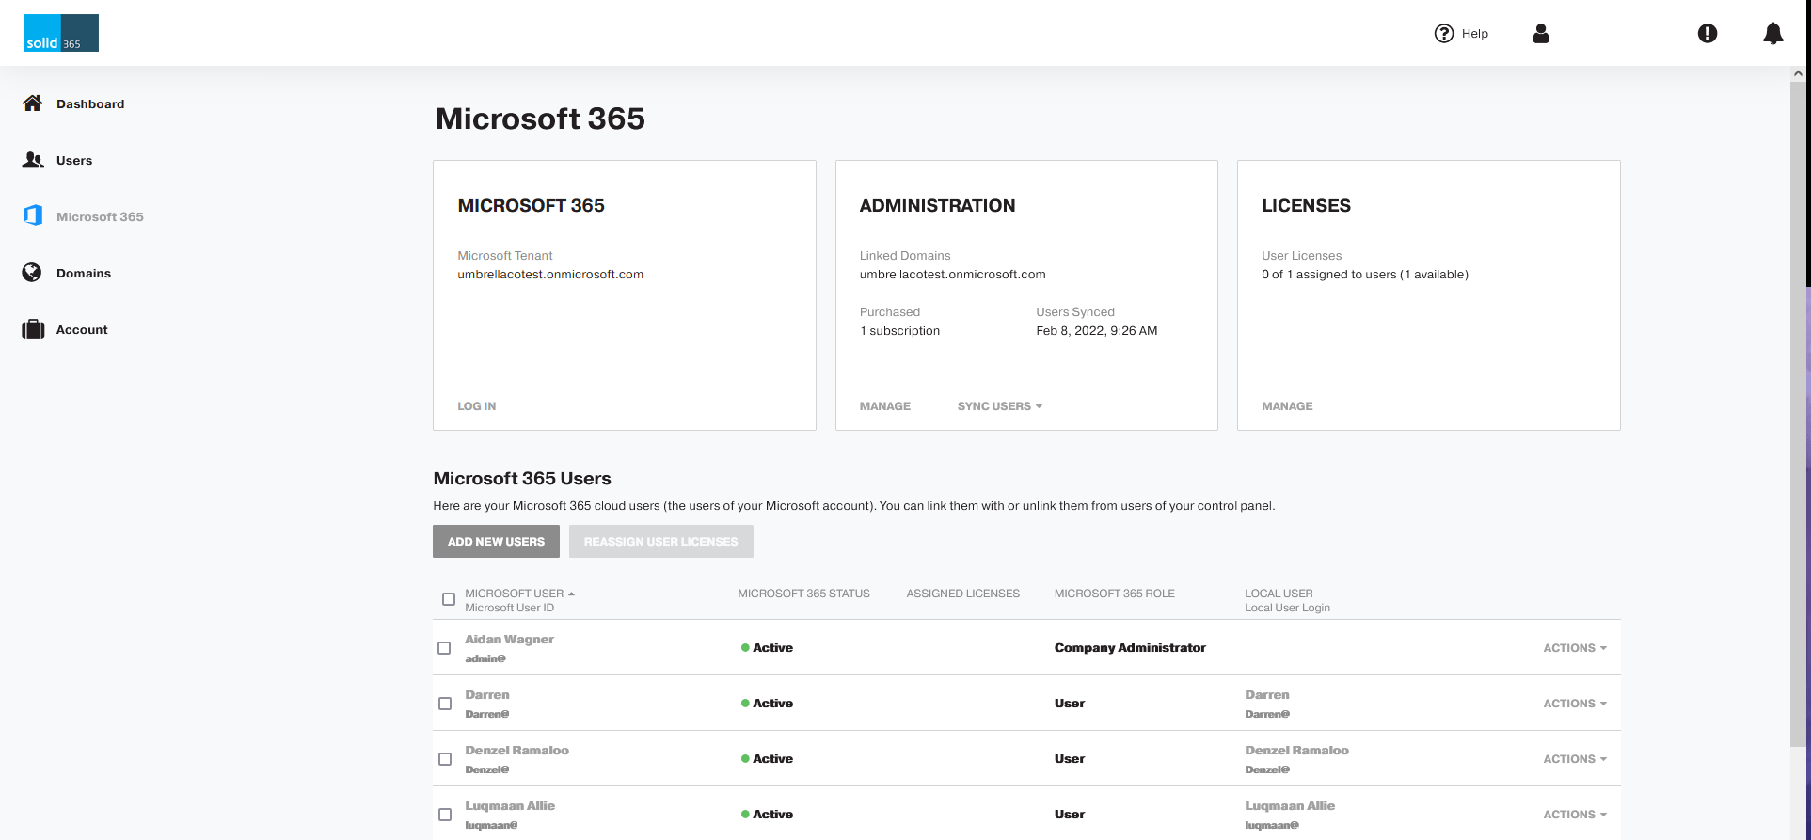Open the Help question mark icon
The height and width of the screenshot is (840, 1811).
1443,34
